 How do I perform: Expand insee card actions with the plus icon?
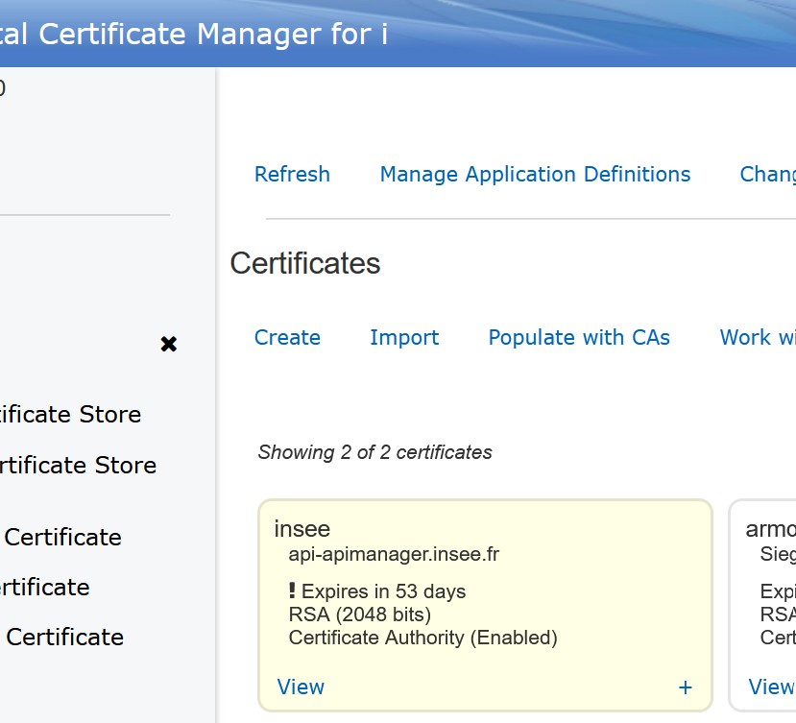coord(685,687)
